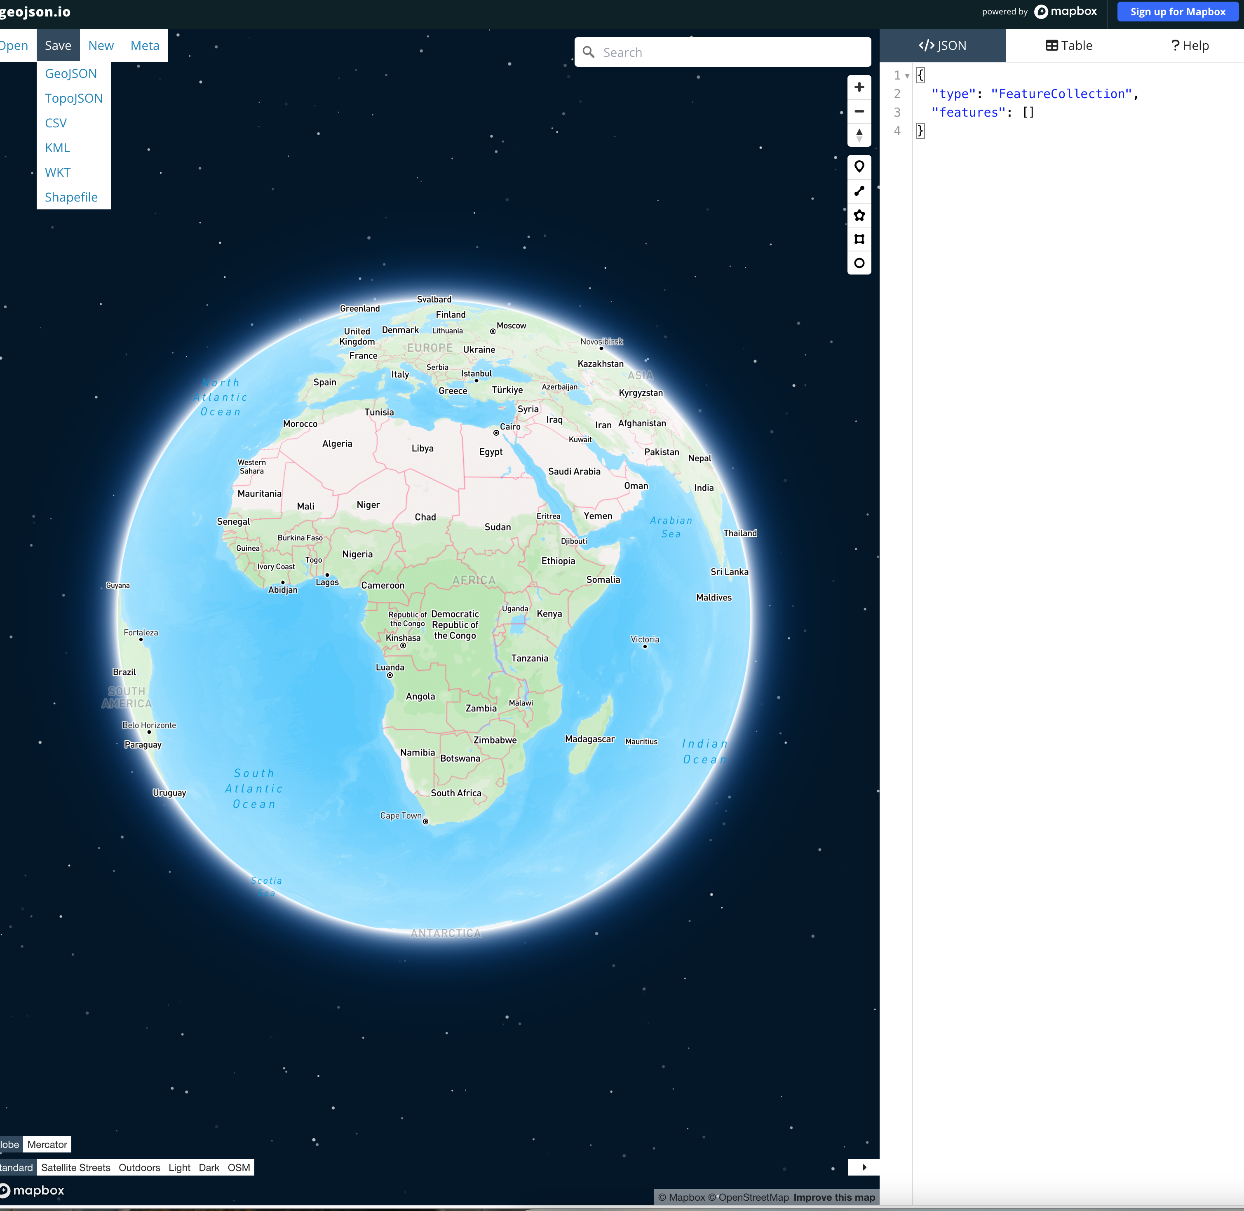Select the Satellite Streets map style
The height and width of the screenshot is (1211, 1244).
pos(76,1167)
